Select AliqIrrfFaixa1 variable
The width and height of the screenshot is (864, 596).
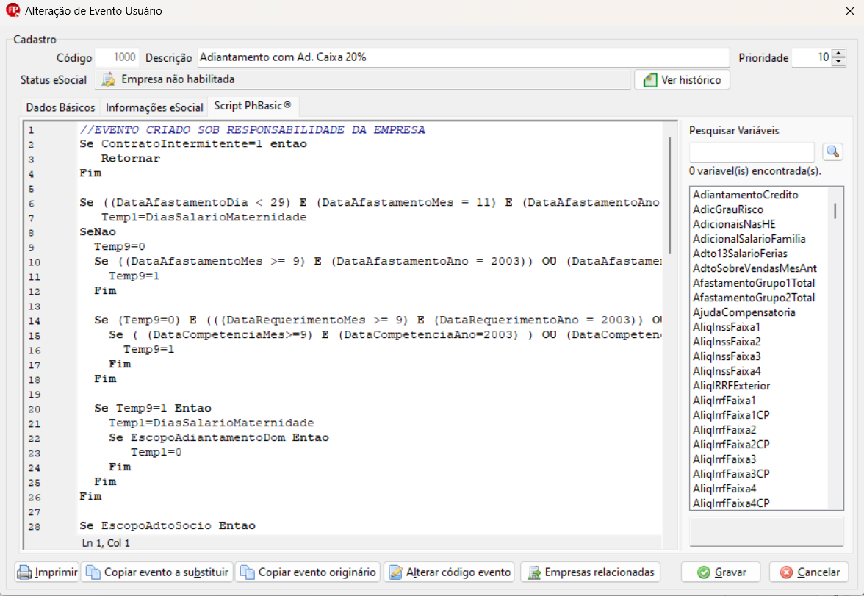tap(724, 401)
